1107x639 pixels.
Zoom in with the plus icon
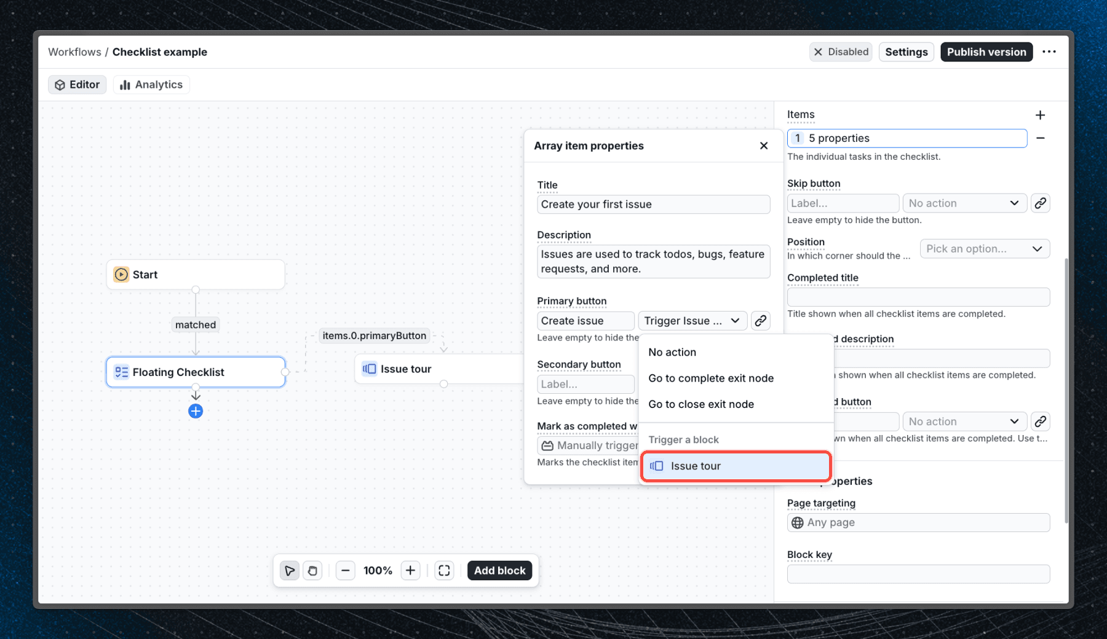point(410,571)
